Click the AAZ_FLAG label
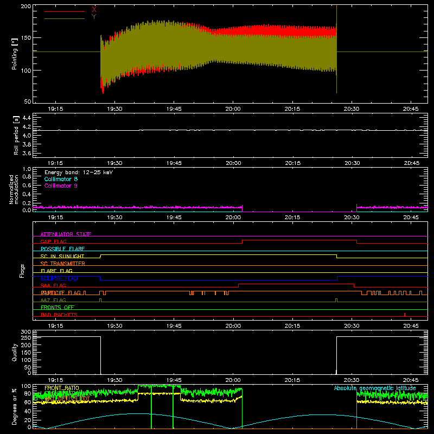 point(53,300)
